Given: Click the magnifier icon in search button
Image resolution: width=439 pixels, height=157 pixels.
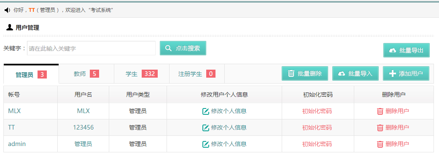Looking at the screenshot, I should point(168,48).
